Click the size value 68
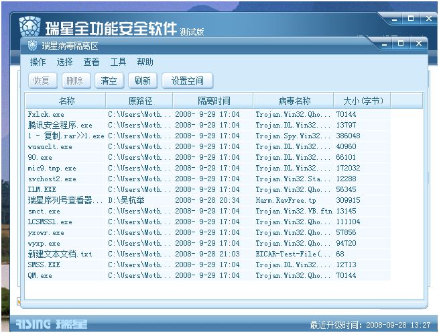The height and width of the screenshot is (333, 439). [340, 254]
